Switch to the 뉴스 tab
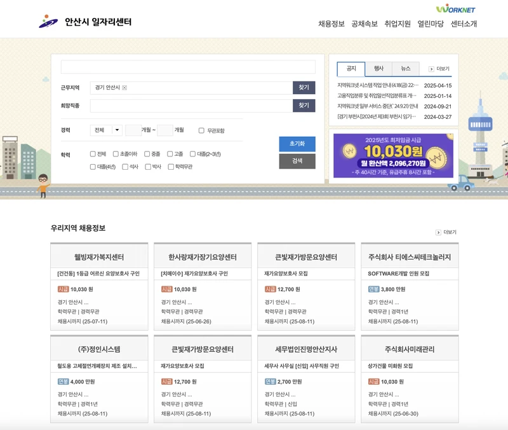508x430 pixels. pyautogui.click(x=407, y=67)
